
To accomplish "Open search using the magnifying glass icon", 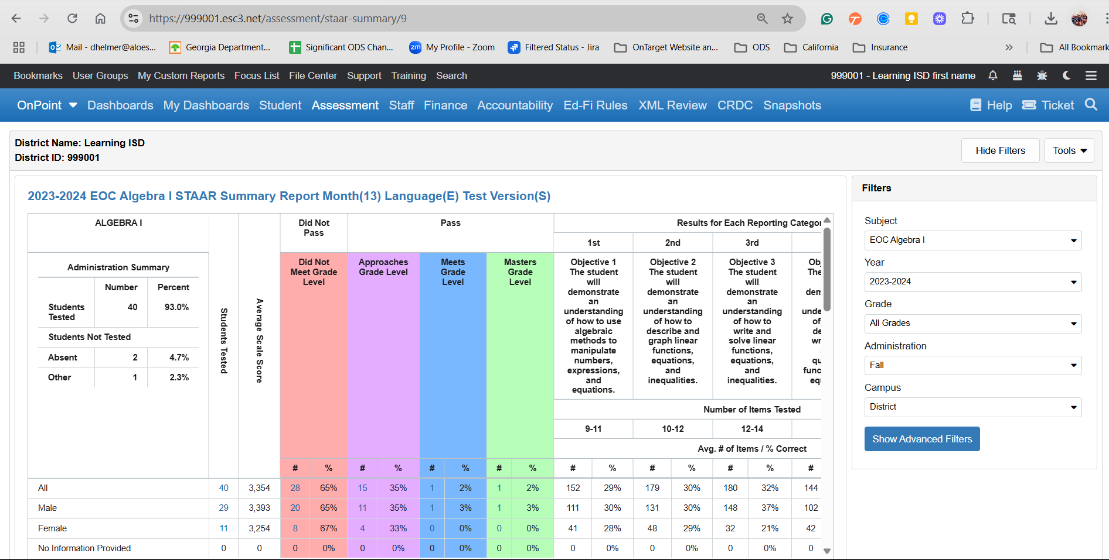I will click(x=1091, y=105).
